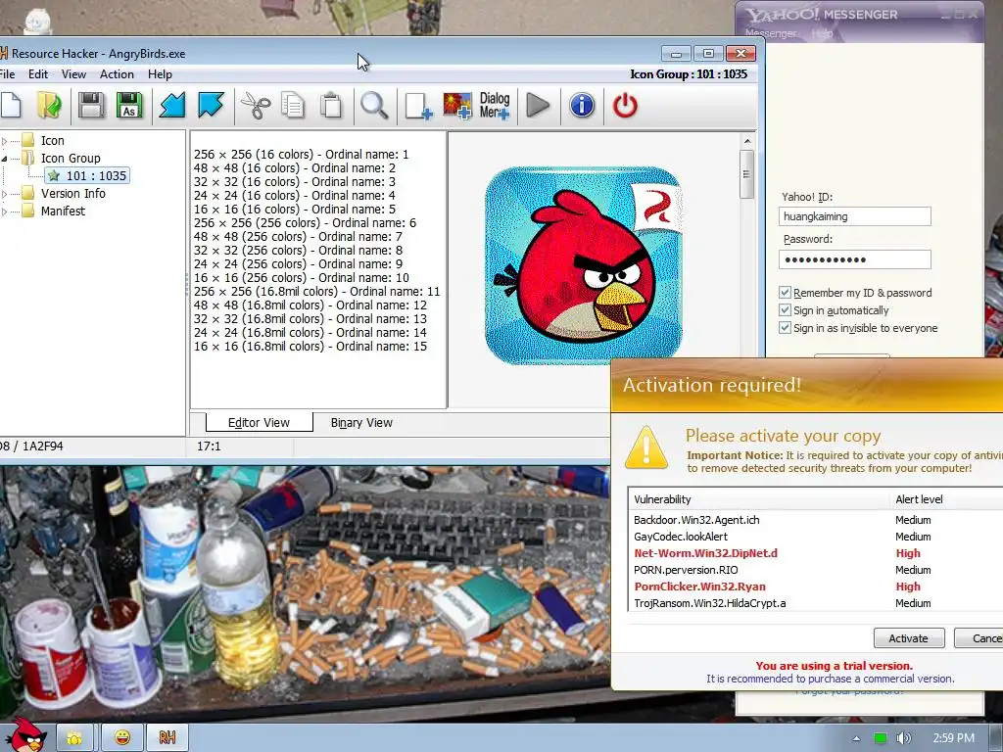Open the File menu
Image resolution: width=1003 pixels, height=752 pixels.
tap(7, 74)
